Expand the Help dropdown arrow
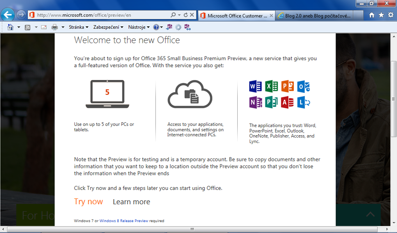 161,27
